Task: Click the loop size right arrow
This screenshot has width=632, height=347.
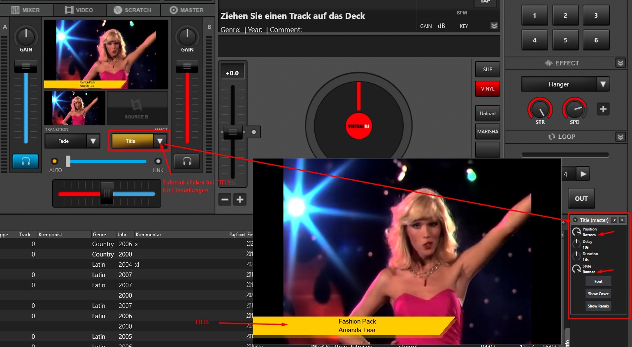Action: (583, 174)
